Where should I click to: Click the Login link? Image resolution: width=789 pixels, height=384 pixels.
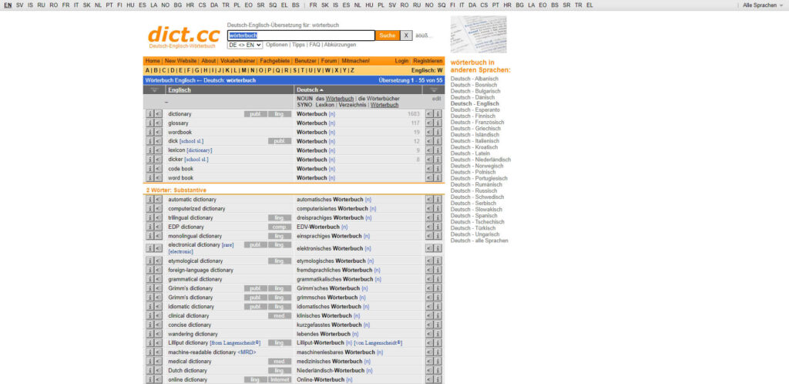pos(401,61)
